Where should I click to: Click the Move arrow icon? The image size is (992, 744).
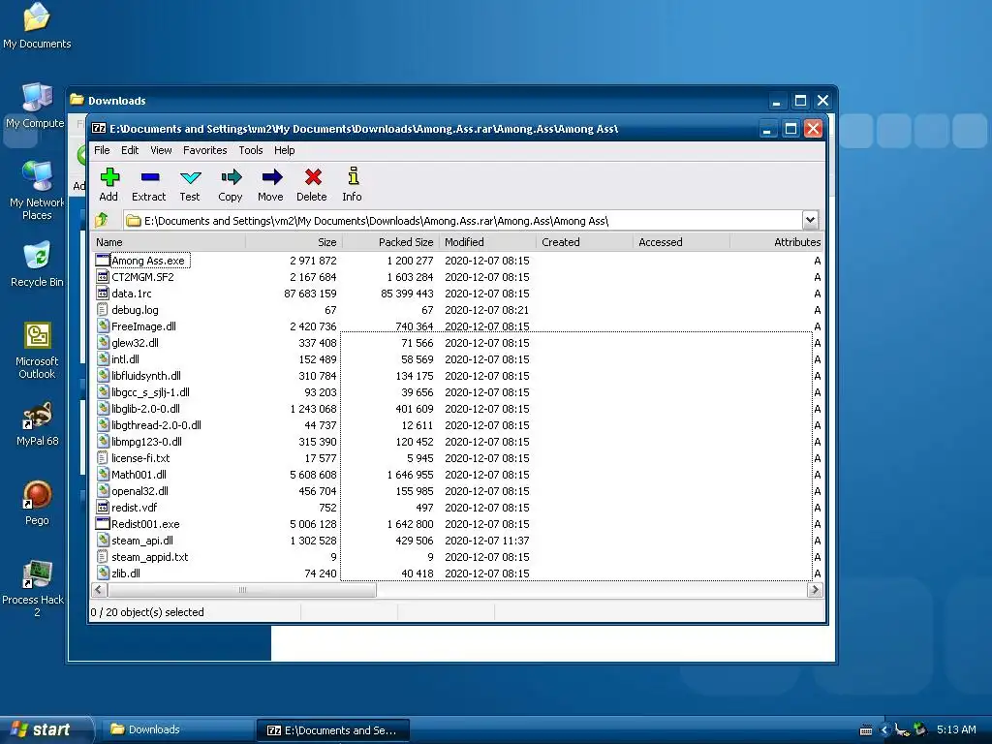[271, 177]
